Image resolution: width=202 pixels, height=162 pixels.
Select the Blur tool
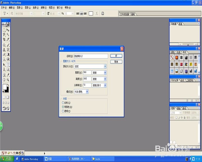(x=4, y=59)
